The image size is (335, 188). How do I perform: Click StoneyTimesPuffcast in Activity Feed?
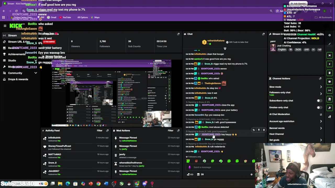[59, 146]
